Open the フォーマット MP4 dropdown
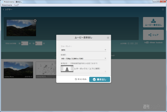The image size is (167, 112). point(83,50)
